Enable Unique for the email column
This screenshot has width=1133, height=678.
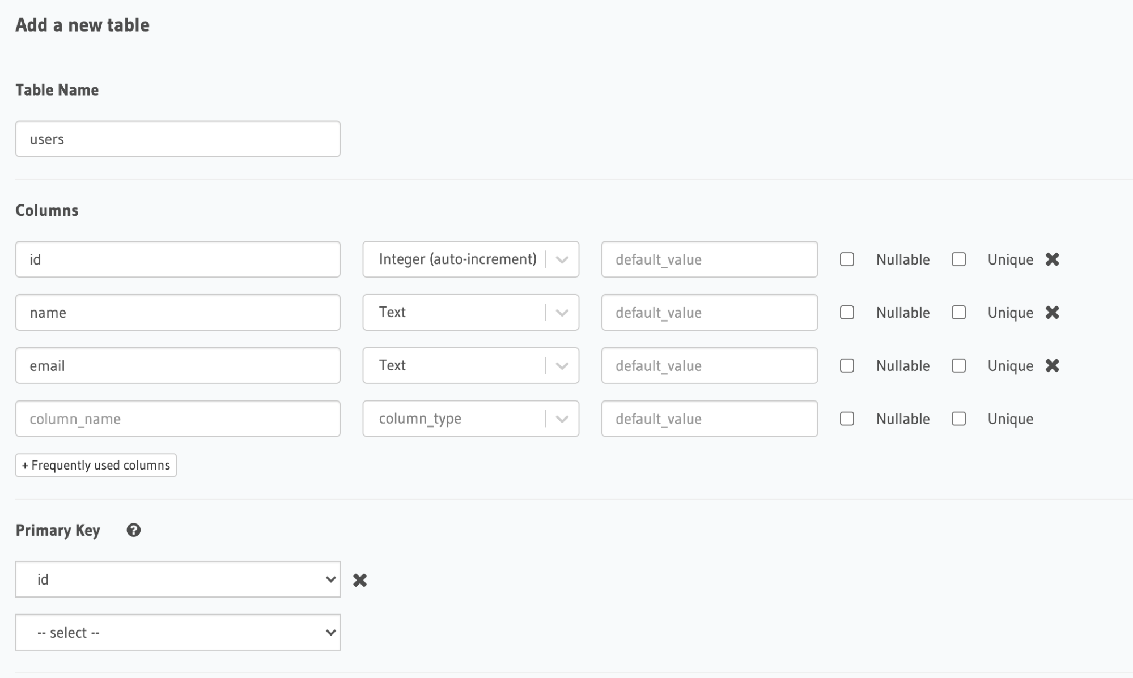pos(958,366)
